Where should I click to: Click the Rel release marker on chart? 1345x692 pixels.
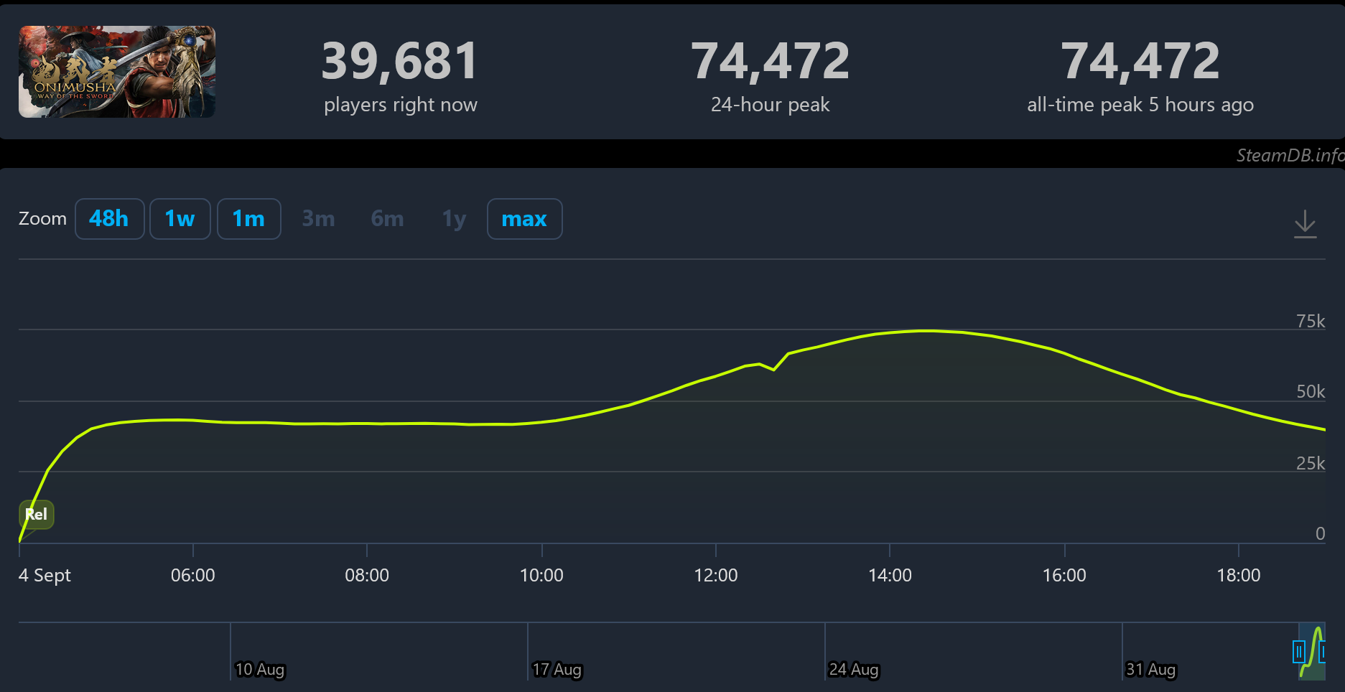36,514
